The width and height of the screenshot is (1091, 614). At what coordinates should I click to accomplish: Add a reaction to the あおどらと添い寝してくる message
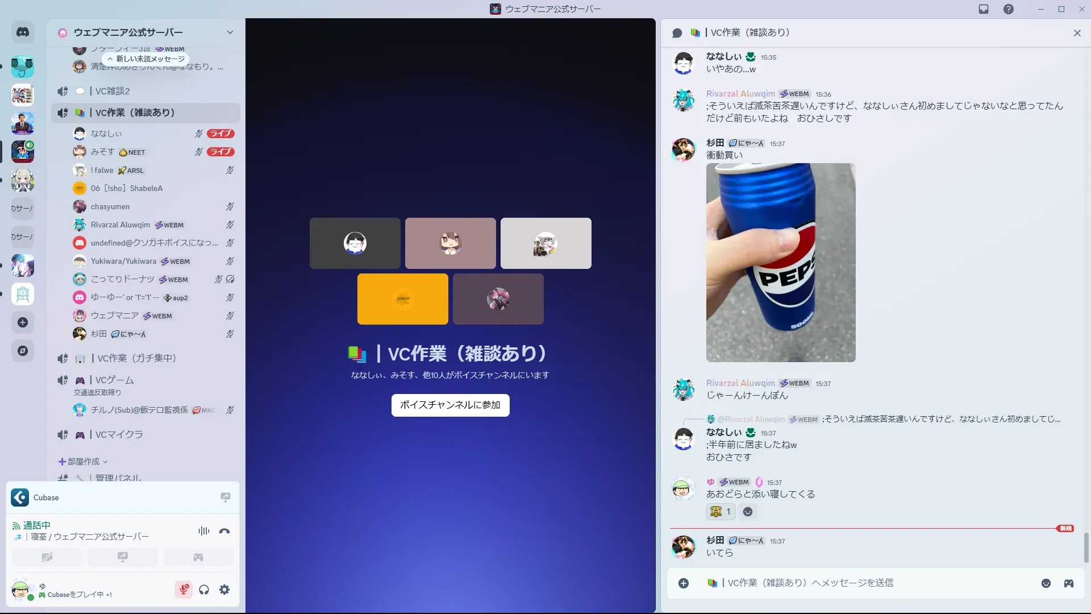pyautogui.click(x=748, y=512)
